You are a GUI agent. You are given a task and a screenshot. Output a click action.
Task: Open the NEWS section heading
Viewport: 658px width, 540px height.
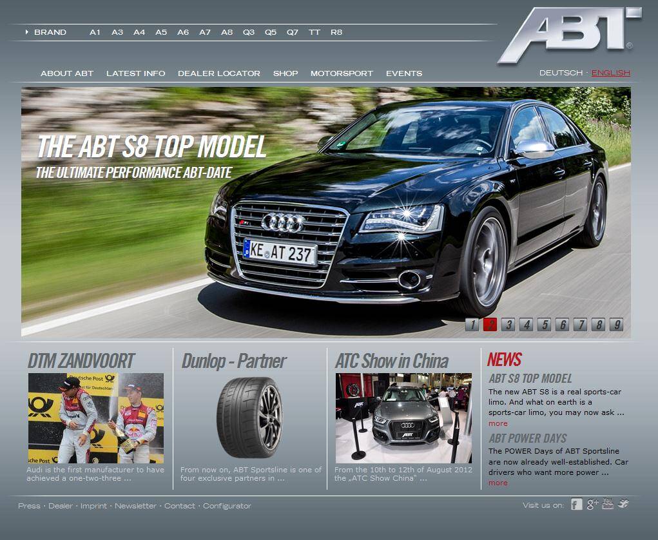(x=505, y=360)
